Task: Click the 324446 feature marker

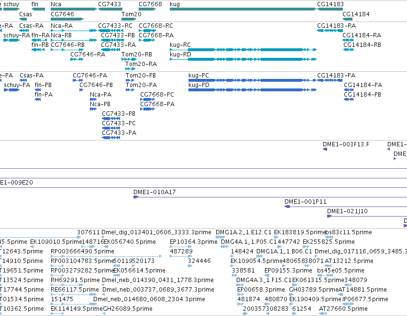Action: click(190, 266)
